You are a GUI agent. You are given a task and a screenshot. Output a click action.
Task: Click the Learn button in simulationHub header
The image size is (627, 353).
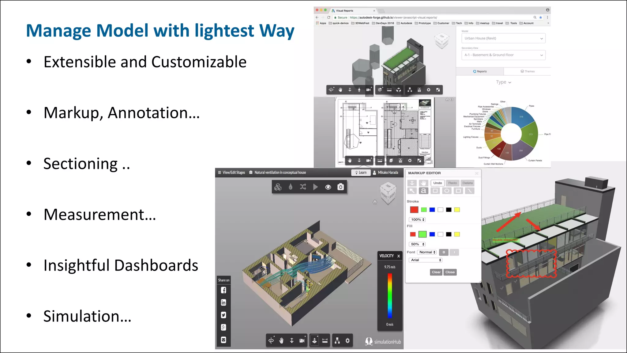pos(361,173)
